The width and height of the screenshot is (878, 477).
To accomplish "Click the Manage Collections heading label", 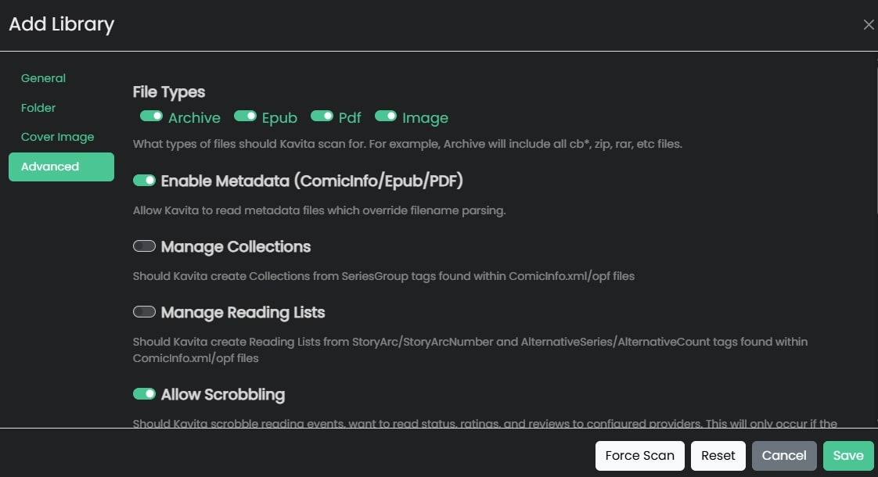I will [x=236, y=247].
